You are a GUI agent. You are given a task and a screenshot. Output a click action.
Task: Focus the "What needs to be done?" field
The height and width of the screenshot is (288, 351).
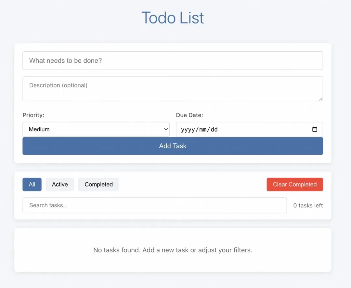[173, 60]
